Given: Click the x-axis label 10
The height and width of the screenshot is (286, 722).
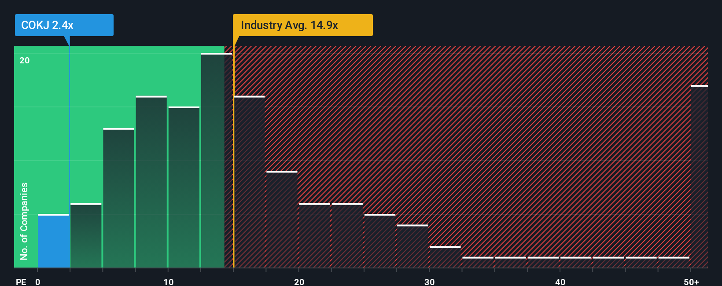Looking at the screenshot, I should click(168, 282).
